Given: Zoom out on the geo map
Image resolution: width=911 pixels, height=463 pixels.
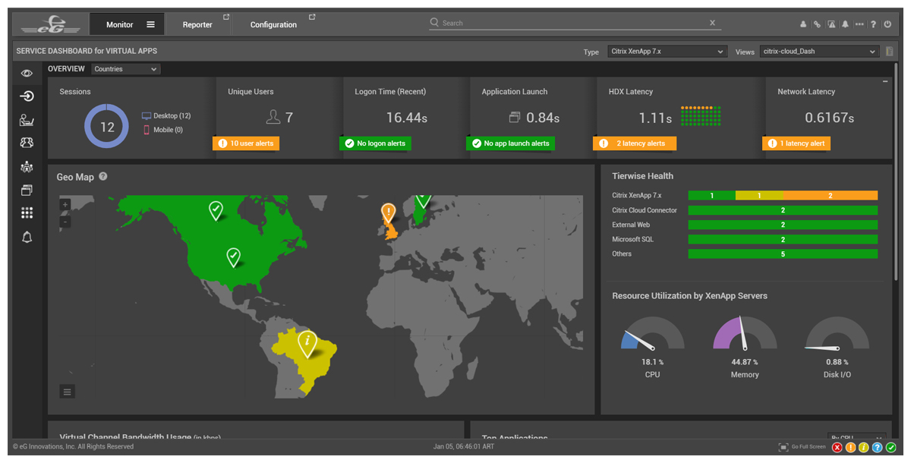Looking at the screenshot, I should (65, 222).
